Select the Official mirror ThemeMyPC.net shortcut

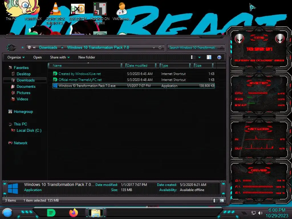(x=134, y=80)
